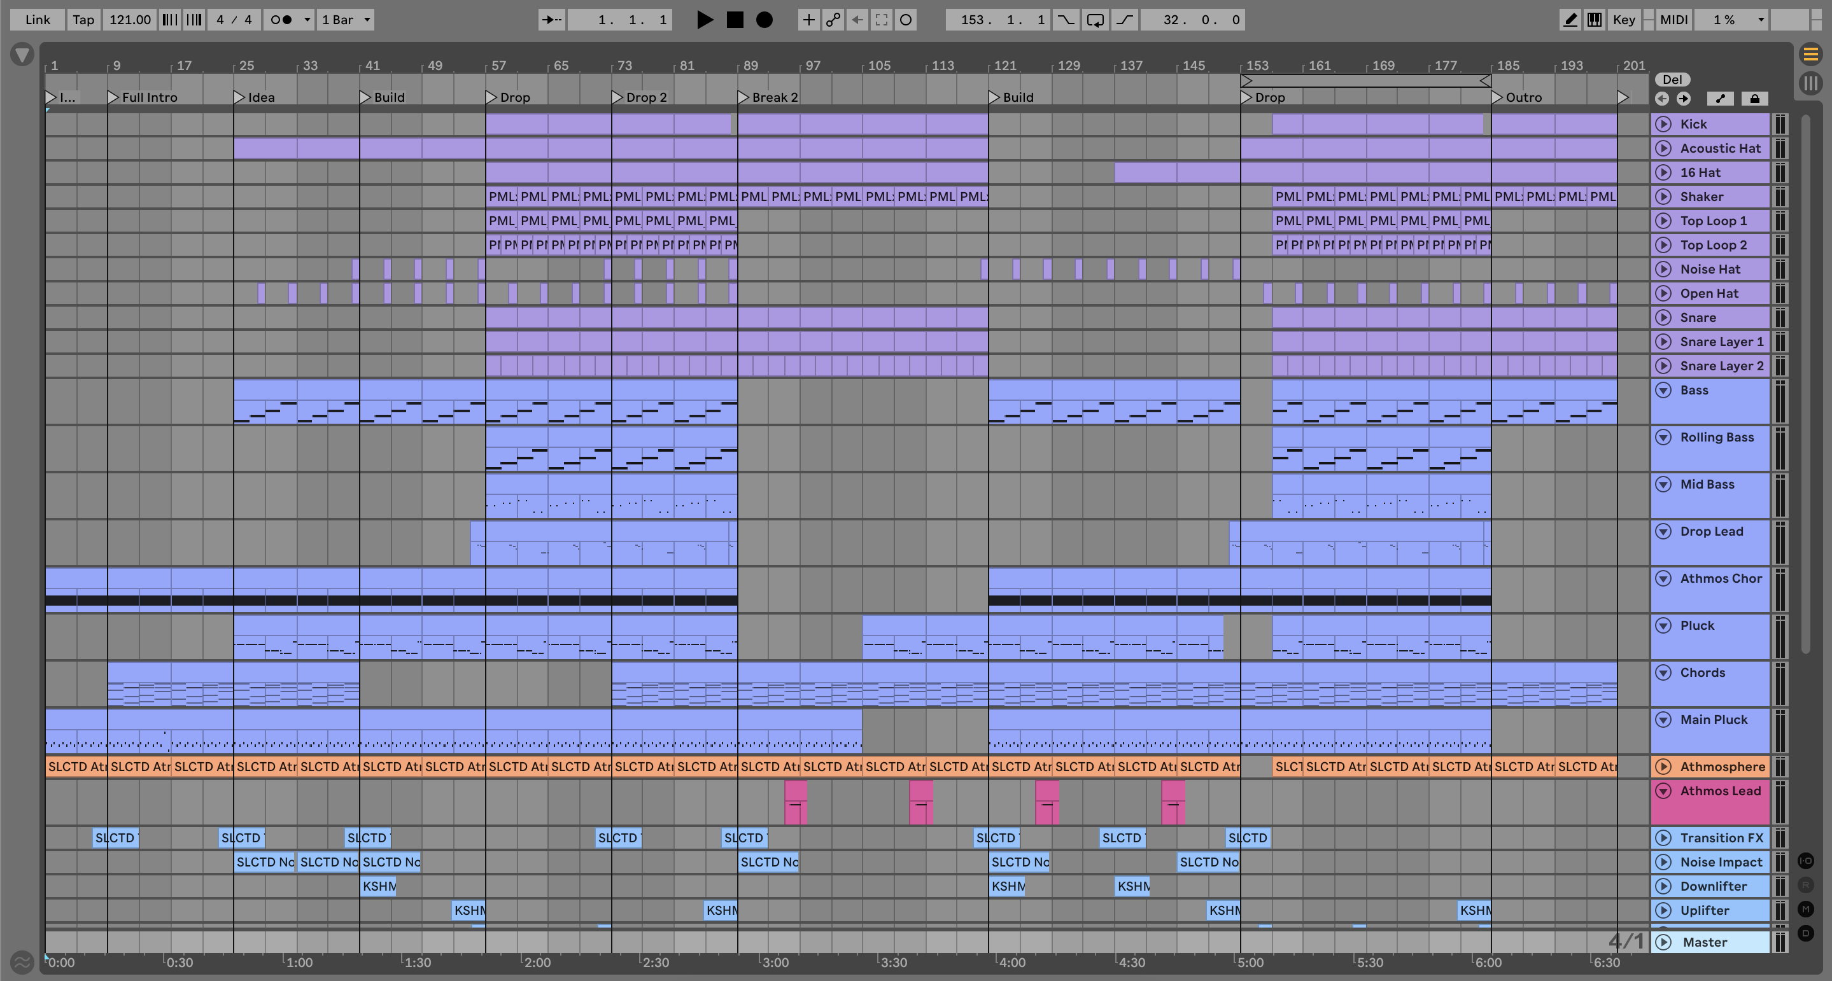Click the Arrangement Record circle button
The image size is (1832, 981).
(x=765, y=20)
